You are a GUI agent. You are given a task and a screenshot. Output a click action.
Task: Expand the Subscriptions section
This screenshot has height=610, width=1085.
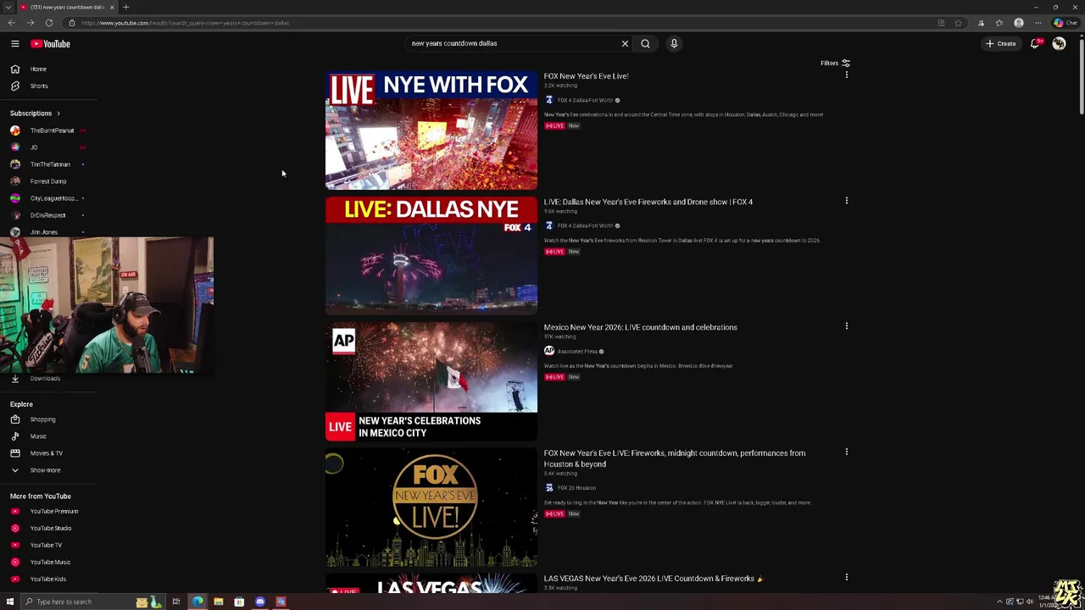[35, 113]
